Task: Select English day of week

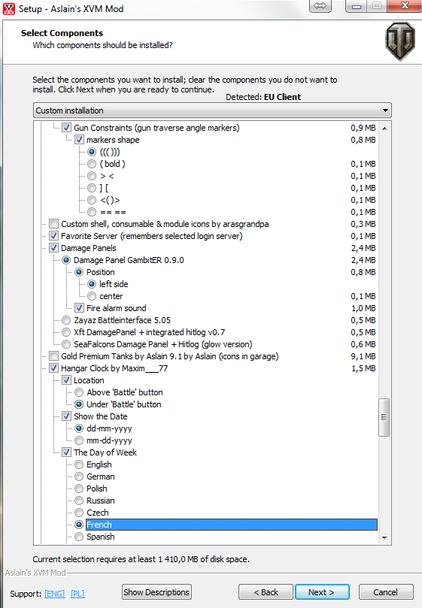Action: point(79,464)
